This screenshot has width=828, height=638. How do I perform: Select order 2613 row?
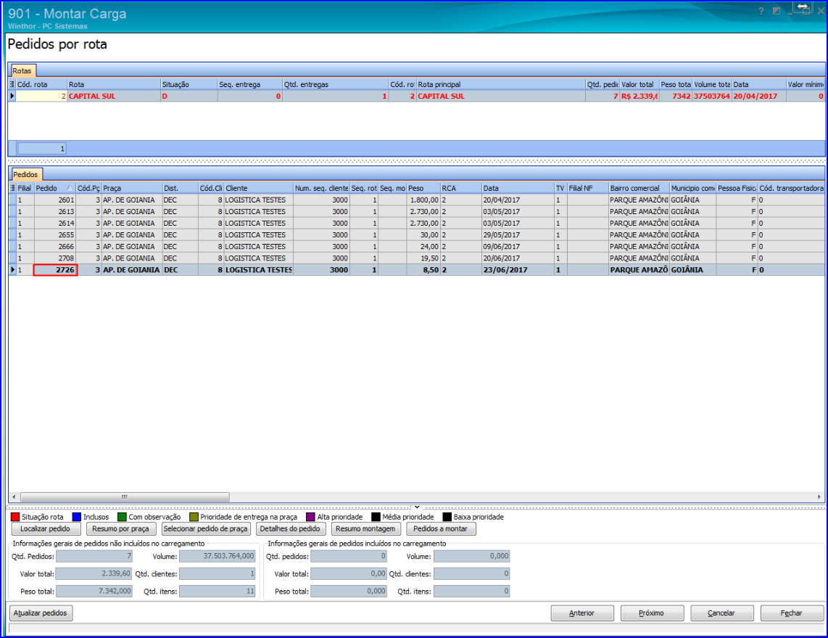(x=417, y=211)
